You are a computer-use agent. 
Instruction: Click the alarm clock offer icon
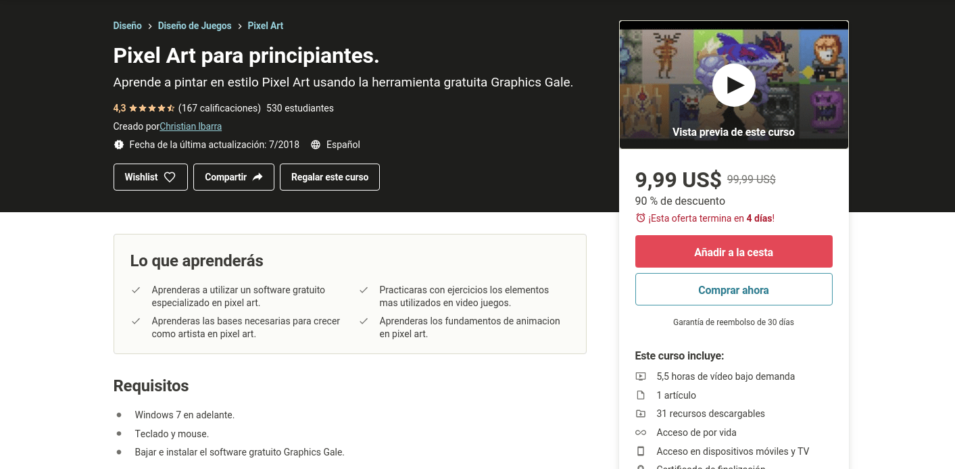point(641,218)
